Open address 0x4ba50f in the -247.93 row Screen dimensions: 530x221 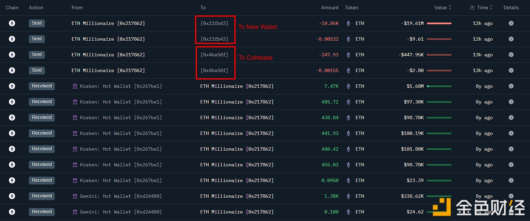pyautogui.click(x=214, y=55)
